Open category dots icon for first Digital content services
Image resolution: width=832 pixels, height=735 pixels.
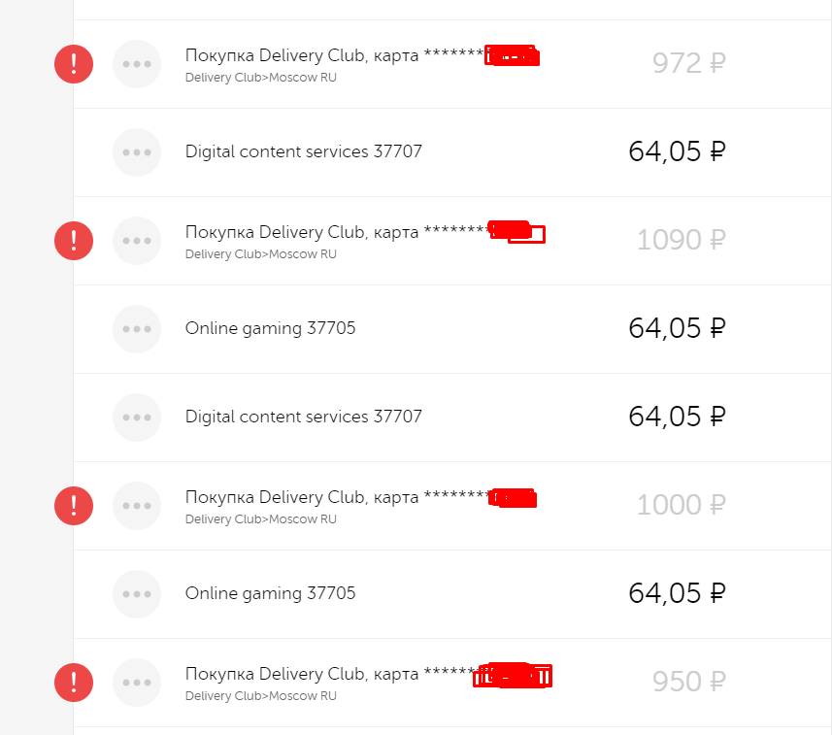[x=137, y=152]
